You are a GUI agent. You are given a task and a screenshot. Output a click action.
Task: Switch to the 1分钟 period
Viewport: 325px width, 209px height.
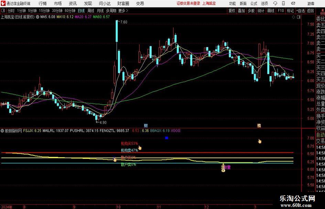click(21, 11)
